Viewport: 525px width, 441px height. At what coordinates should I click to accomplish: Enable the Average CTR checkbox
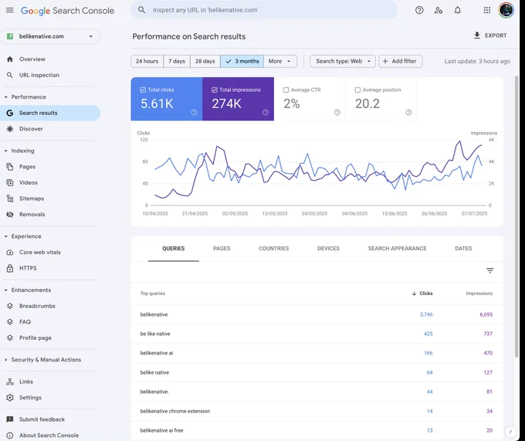(x=286, y=90)
